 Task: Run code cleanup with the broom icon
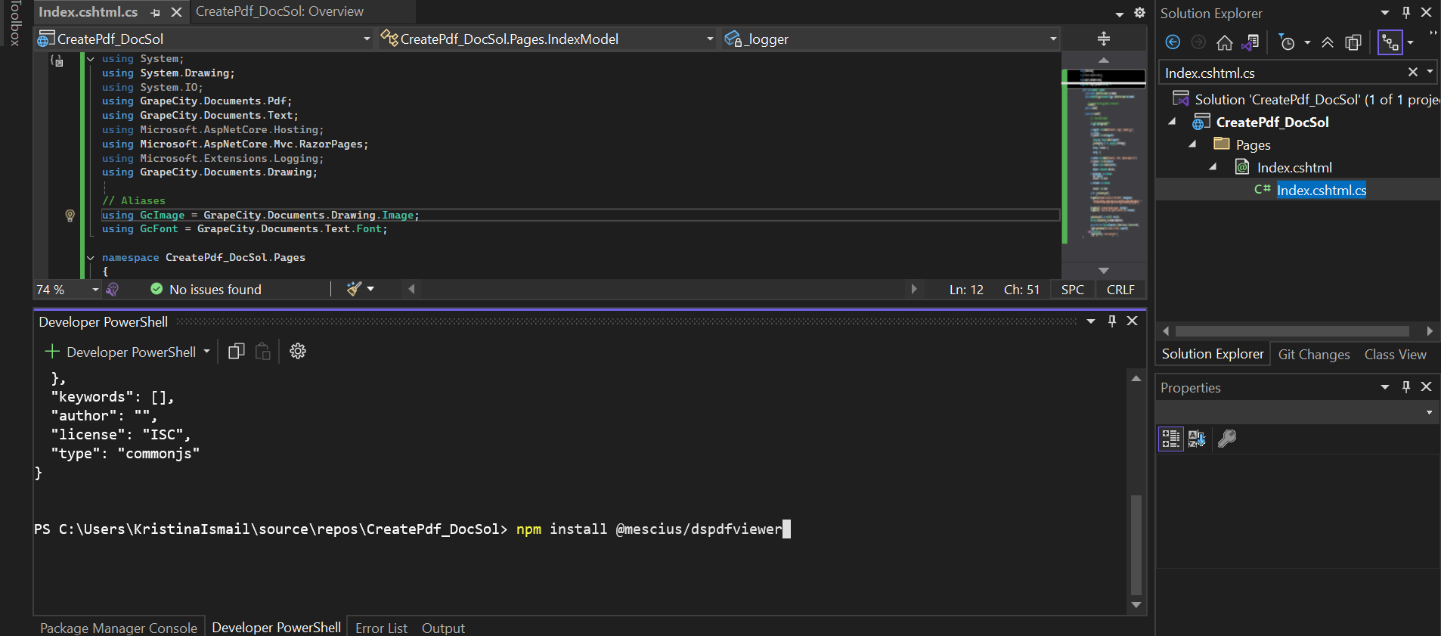tap(353, 289)
